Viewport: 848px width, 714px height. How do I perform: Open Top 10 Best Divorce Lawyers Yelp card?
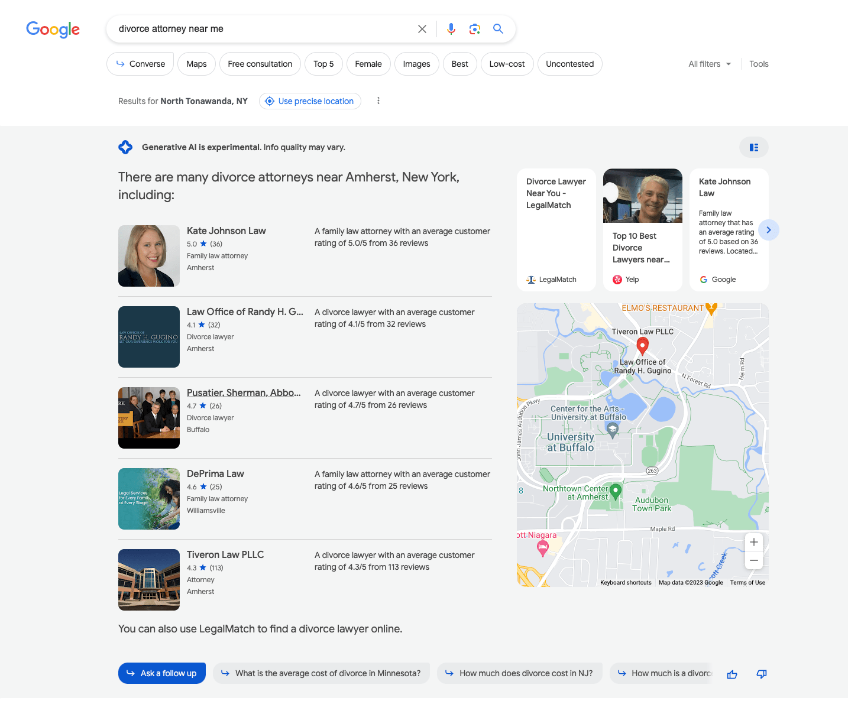643,230
